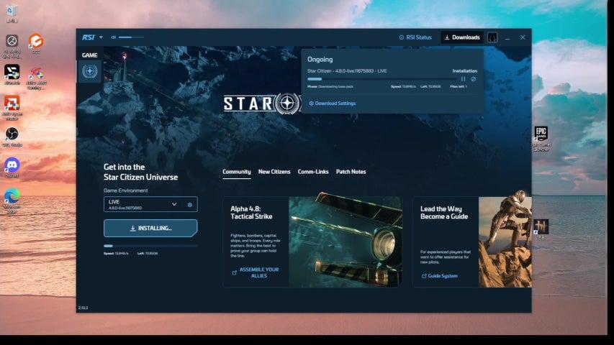614x345 pixels.
Task: Open Alpha 4.8 Tactical Strike spaceship image
Action: click(346, 241)
